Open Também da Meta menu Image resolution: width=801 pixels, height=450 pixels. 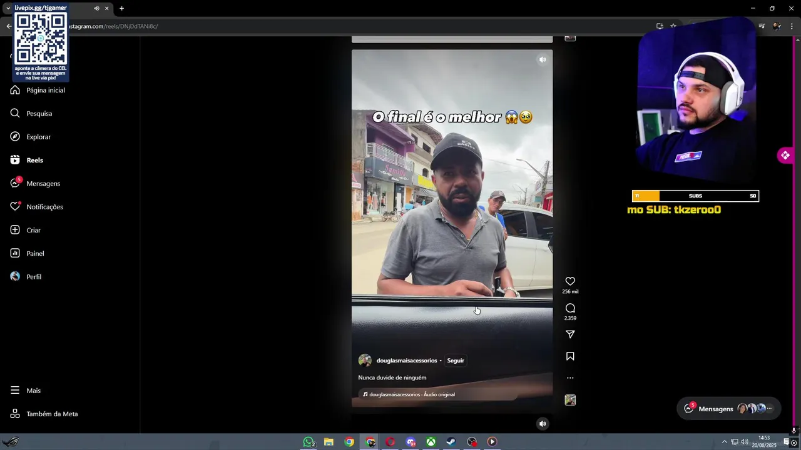click(44, 414)
